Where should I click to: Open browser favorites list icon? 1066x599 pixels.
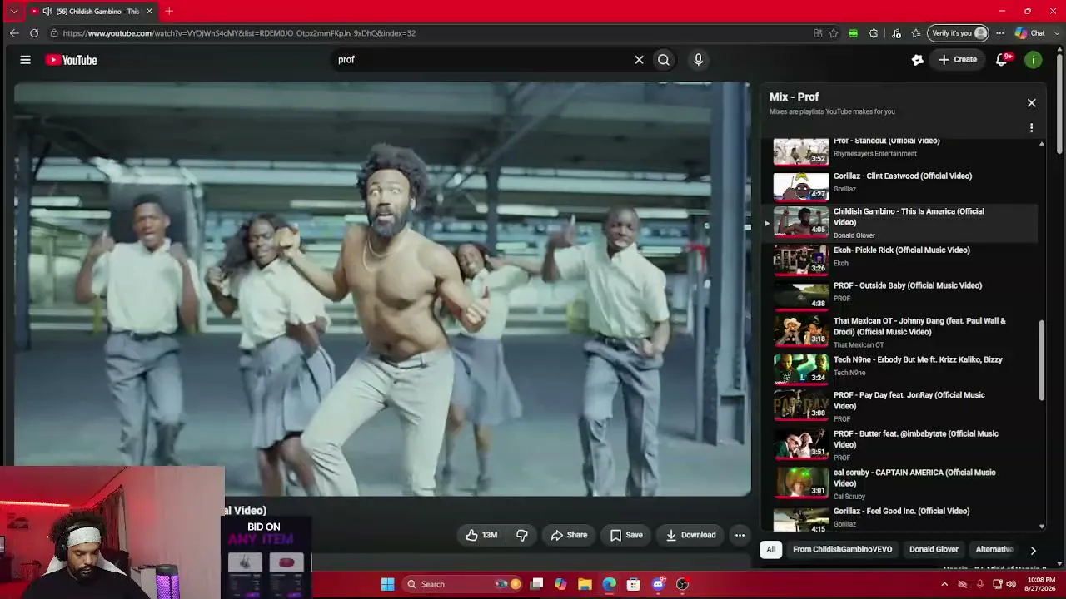point(916,33)
